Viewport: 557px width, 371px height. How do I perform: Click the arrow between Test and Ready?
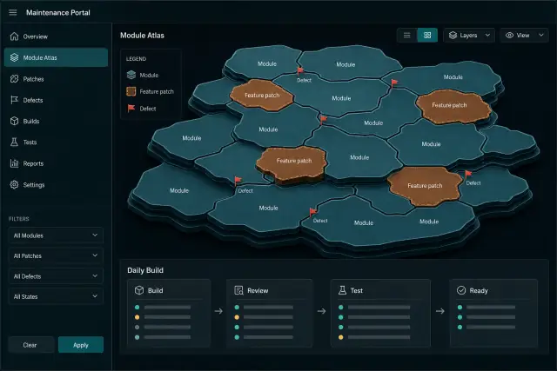440,311
